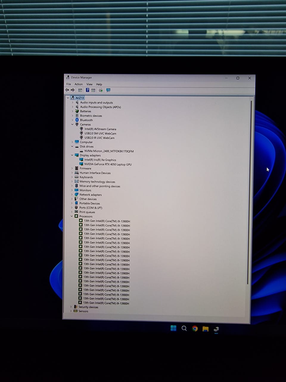Collapse the Disk drives category
This screenshot has width=286, height=382.
(72, 147)
